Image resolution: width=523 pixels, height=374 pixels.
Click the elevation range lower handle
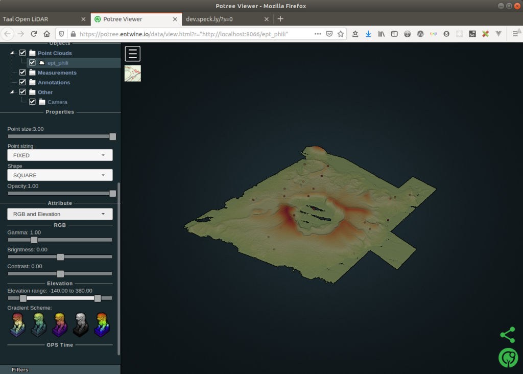pos(23,298)
